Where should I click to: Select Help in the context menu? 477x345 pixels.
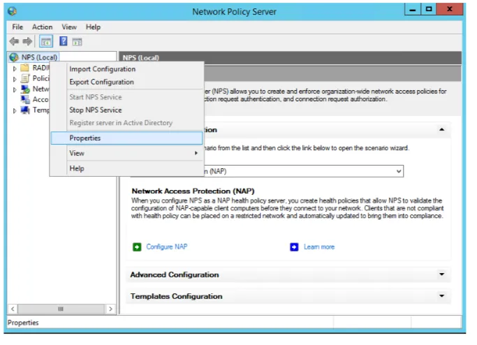coord(127,168)
